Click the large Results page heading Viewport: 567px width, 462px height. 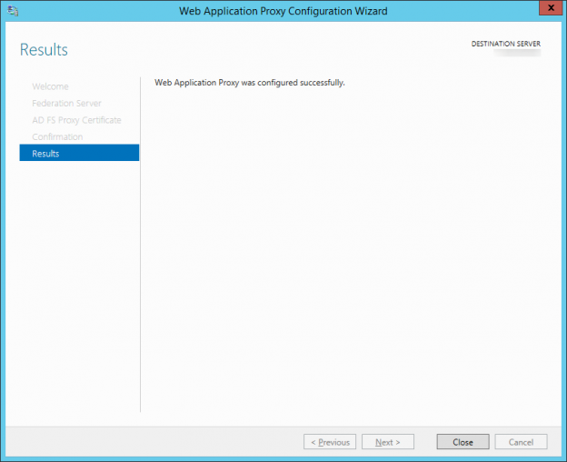tap(44, 49)
